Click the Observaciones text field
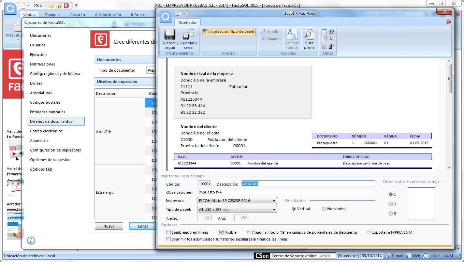 click(x=286, y=192)
